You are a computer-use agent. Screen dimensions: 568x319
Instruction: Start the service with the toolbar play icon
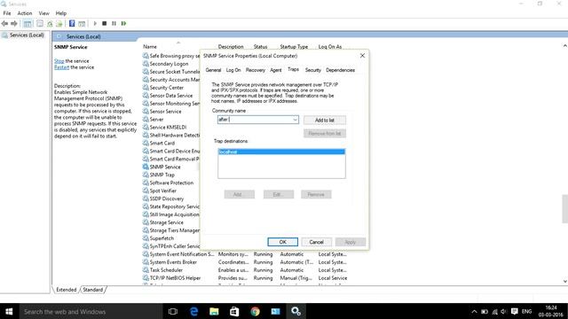pos(95,24)
